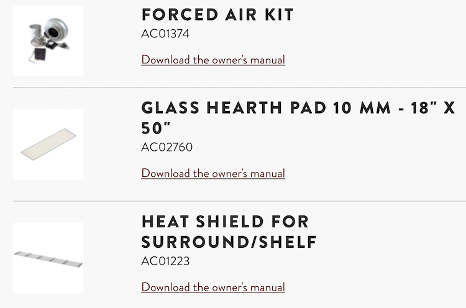The width and height of the screenshot is (466, 308).
Task: Download owner's manual for the Heat Shield
Action: pos(213,287)
